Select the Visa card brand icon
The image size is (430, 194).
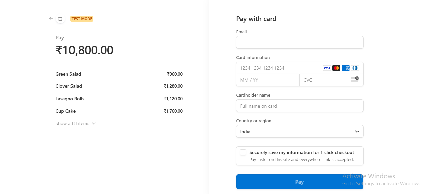coord(327,68)
